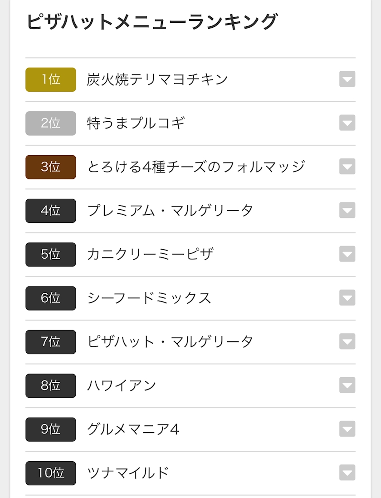The image size is (381, 498).
Task: Click the arrow icon for カニクリーミーピザ
Action: click(347, 254)
